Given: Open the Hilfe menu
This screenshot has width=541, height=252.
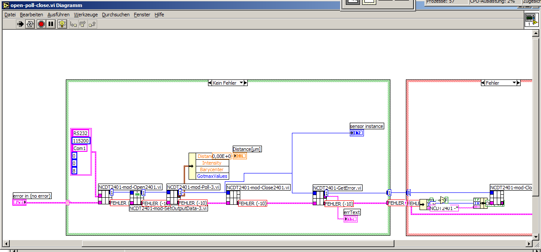Looking at the screenshot, I should click(159, 15).
